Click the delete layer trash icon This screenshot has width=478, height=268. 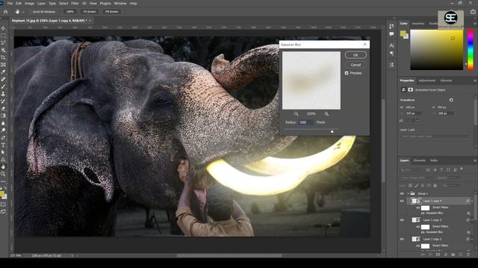[468, 255]
